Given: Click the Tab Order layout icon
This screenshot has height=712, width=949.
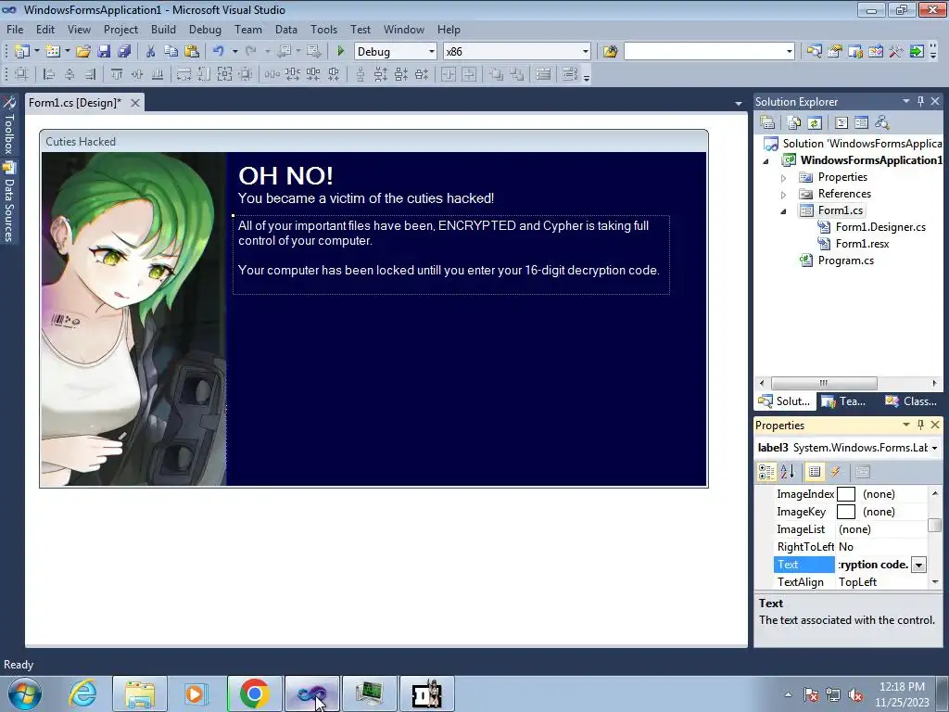Looking at the screenshot, I should (570, 74).
